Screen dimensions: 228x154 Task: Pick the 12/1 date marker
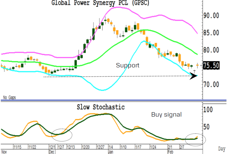pos(52,147)
